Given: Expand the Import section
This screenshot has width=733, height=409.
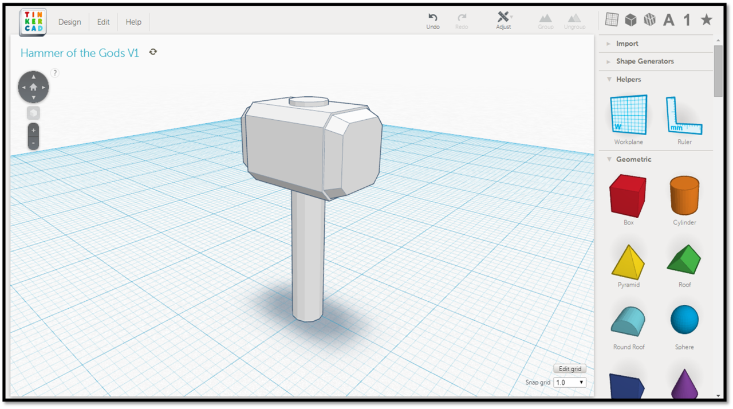Looking at the screenshot, I should 626,44.
